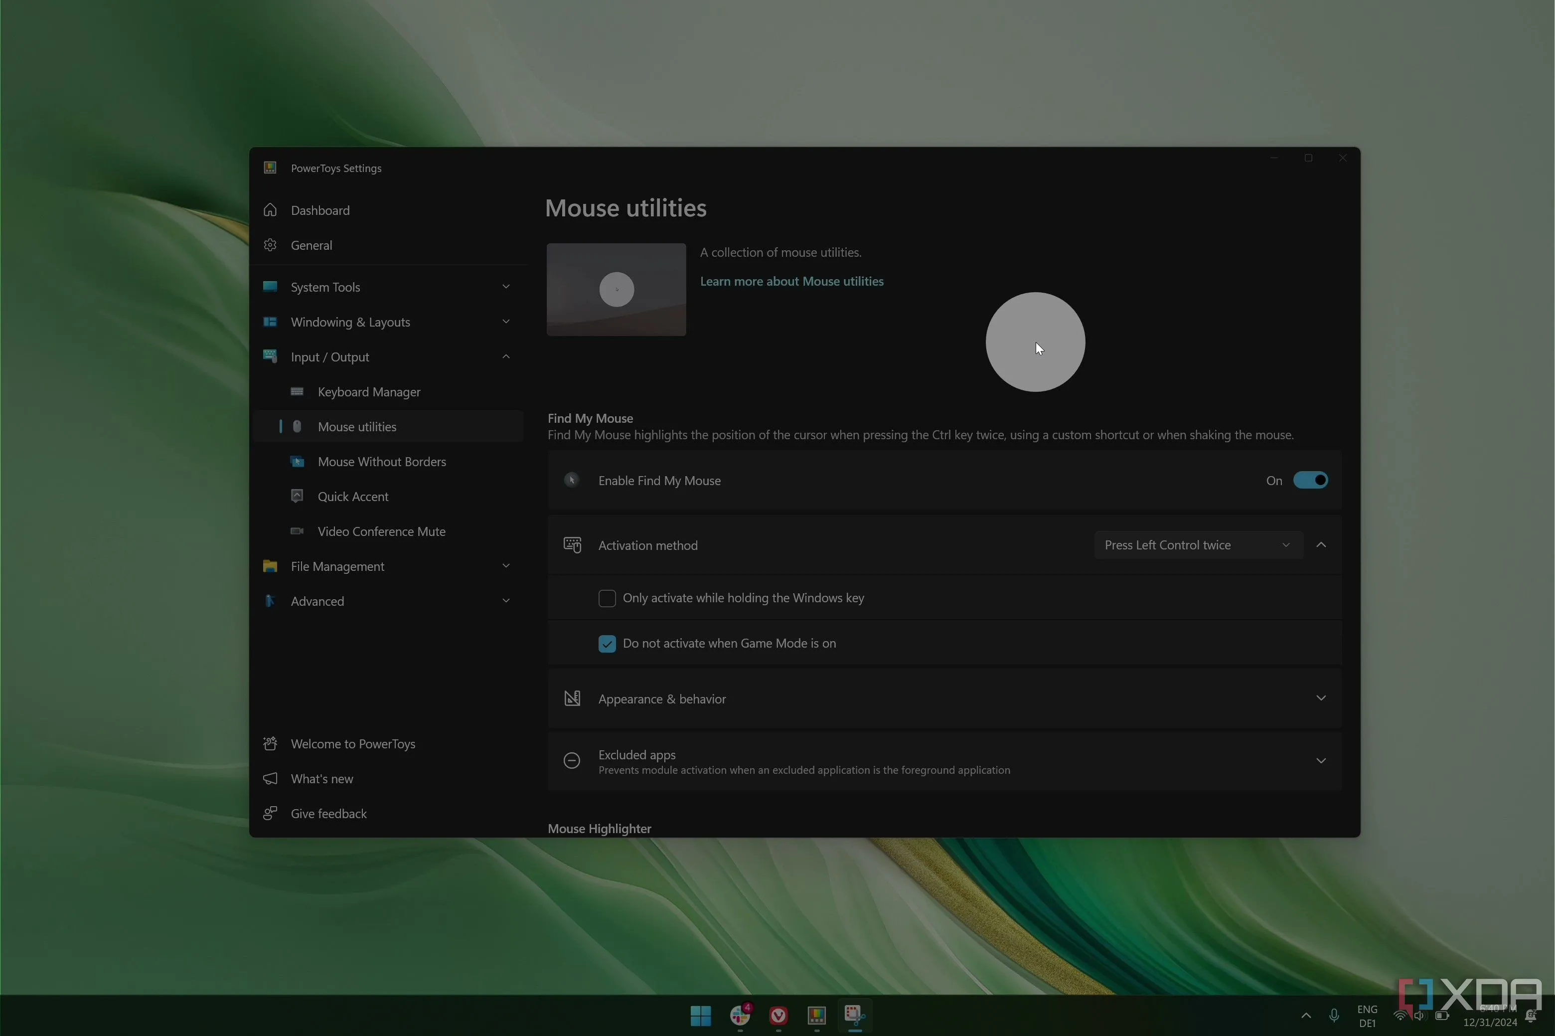
Task: Uncheck Do not activate when Game Mode is on
Action: (x=607, y=644)
